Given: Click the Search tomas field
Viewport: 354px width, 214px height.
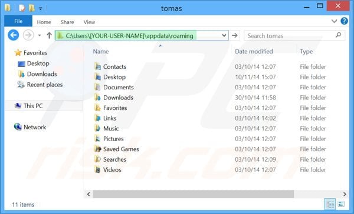Looking at the screenshot, I should (x=294, y=35).
